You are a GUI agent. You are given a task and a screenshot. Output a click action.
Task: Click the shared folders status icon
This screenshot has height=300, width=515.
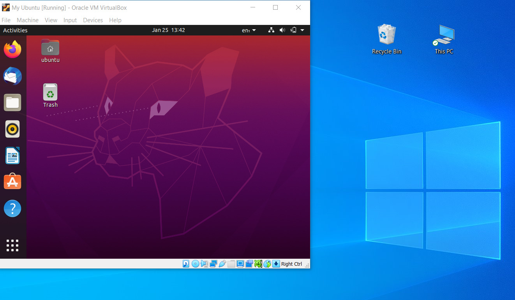(x=231, y=264)
